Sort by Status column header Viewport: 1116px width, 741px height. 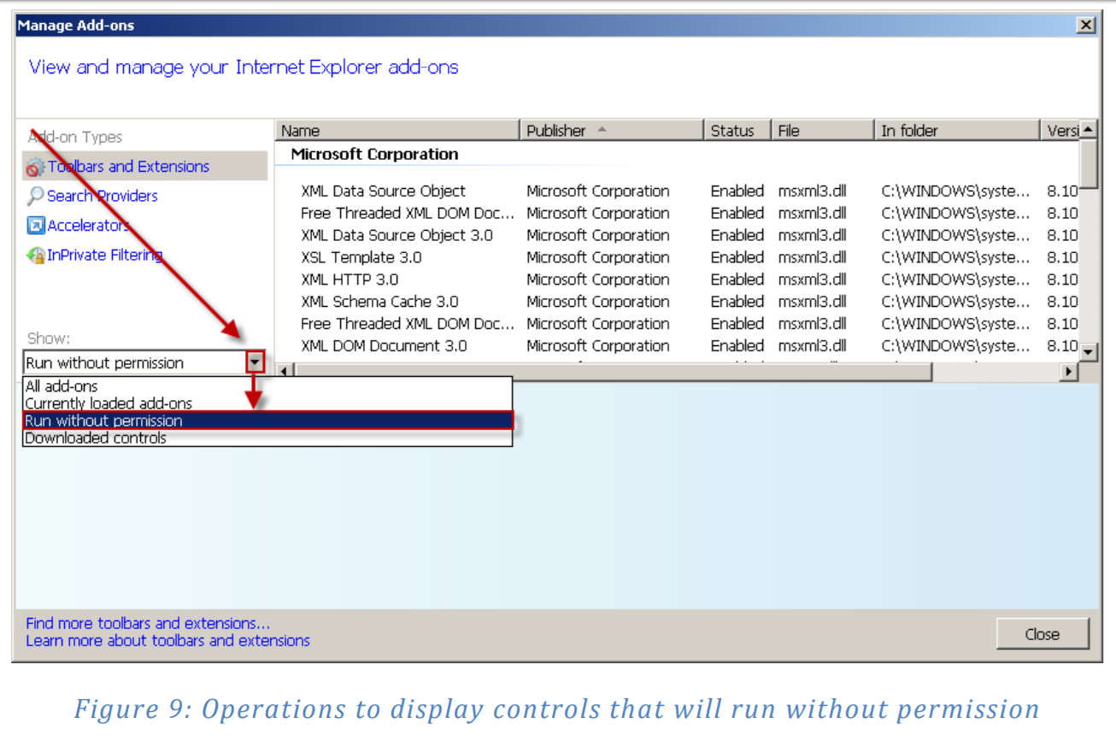click(x=737, y=131)
